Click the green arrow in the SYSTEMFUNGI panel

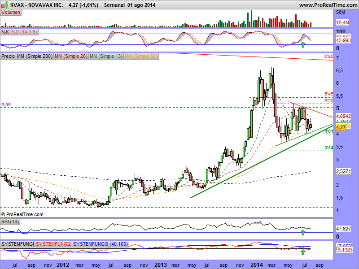click(303, 252)
